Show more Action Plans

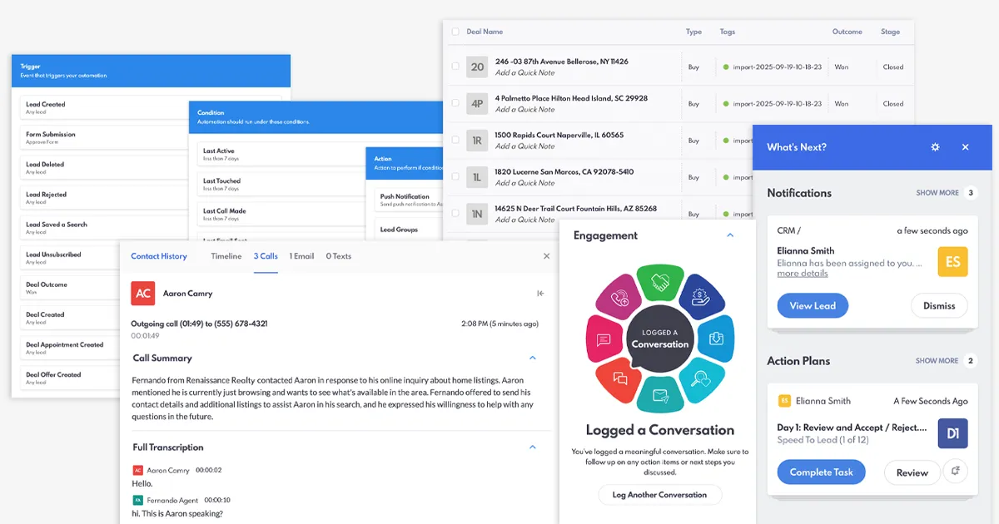[x=937, y=361]
